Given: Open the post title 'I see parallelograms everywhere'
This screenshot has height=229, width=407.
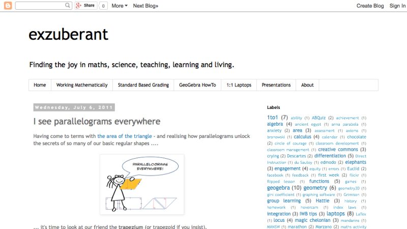Looking at the screenshot, I should click(x=97, y=122).
